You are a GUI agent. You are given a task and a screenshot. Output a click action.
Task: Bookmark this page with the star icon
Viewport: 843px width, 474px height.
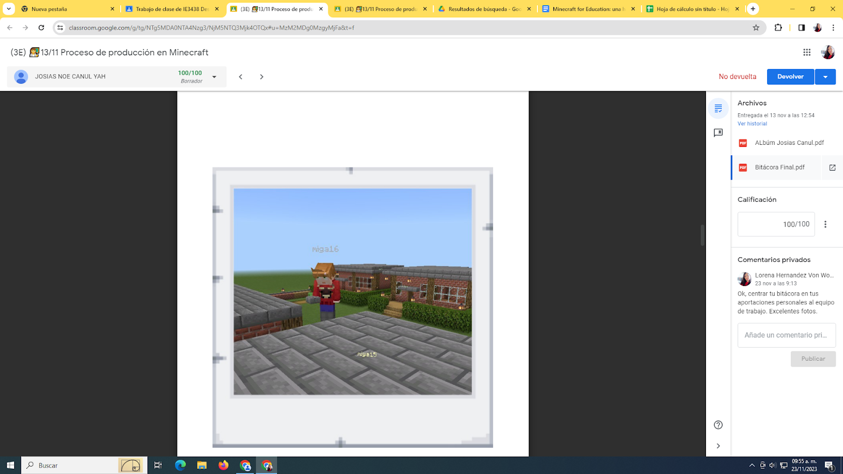click(x=756, y=28)
